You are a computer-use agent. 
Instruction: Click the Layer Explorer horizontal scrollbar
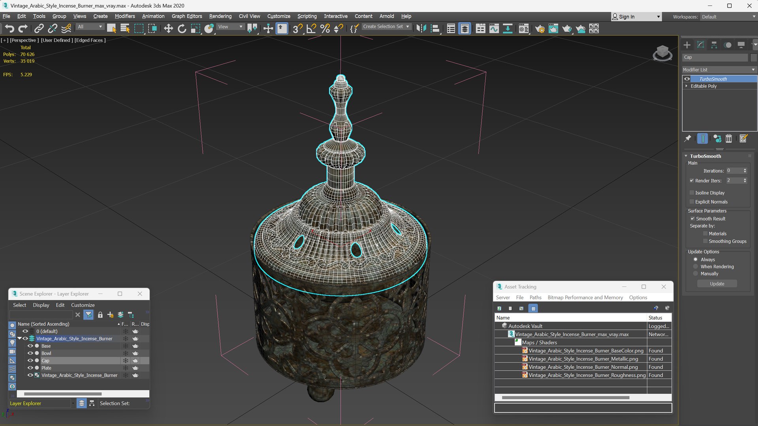coord(63,394)
